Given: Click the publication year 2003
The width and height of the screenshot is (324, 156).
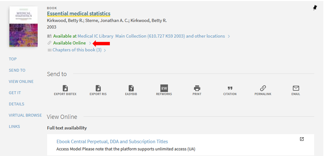Looking at the screenshot, I should pos(52,27).
